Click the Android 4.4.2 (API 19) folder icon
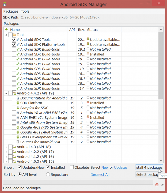Viewport: 167px width, 193px height. 14,93
